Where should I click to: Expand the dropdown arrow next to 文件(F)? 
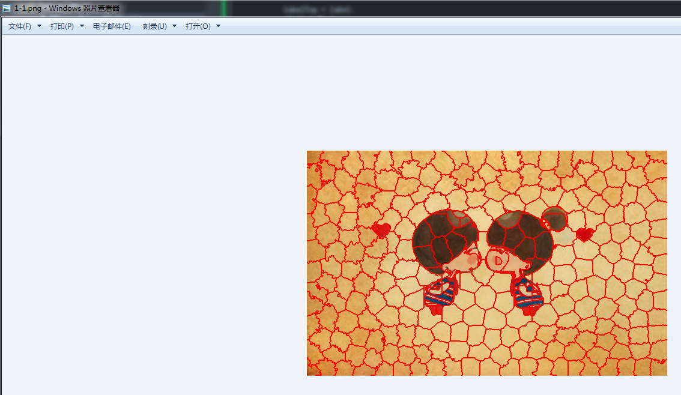coord(39,26)
